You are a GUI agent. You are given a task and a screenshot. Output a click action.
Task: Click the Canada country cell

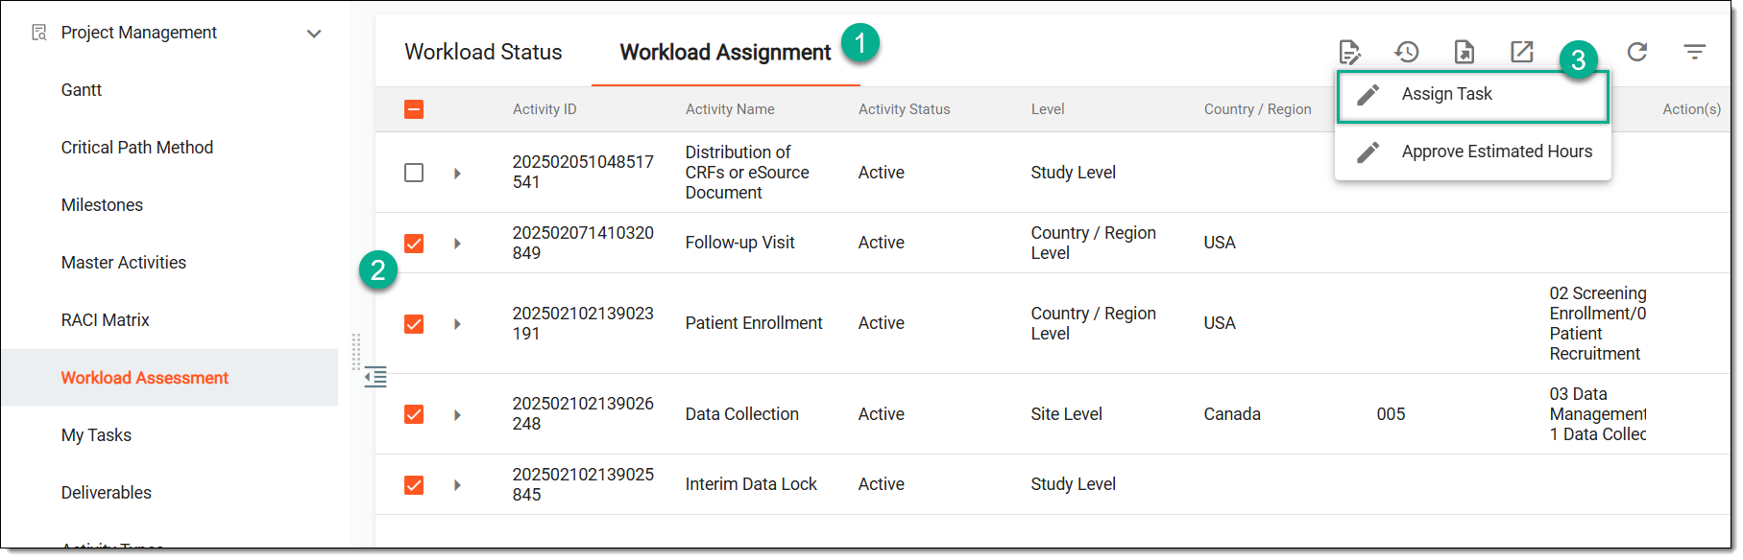pyautogui.click(x=1232, y=414)
